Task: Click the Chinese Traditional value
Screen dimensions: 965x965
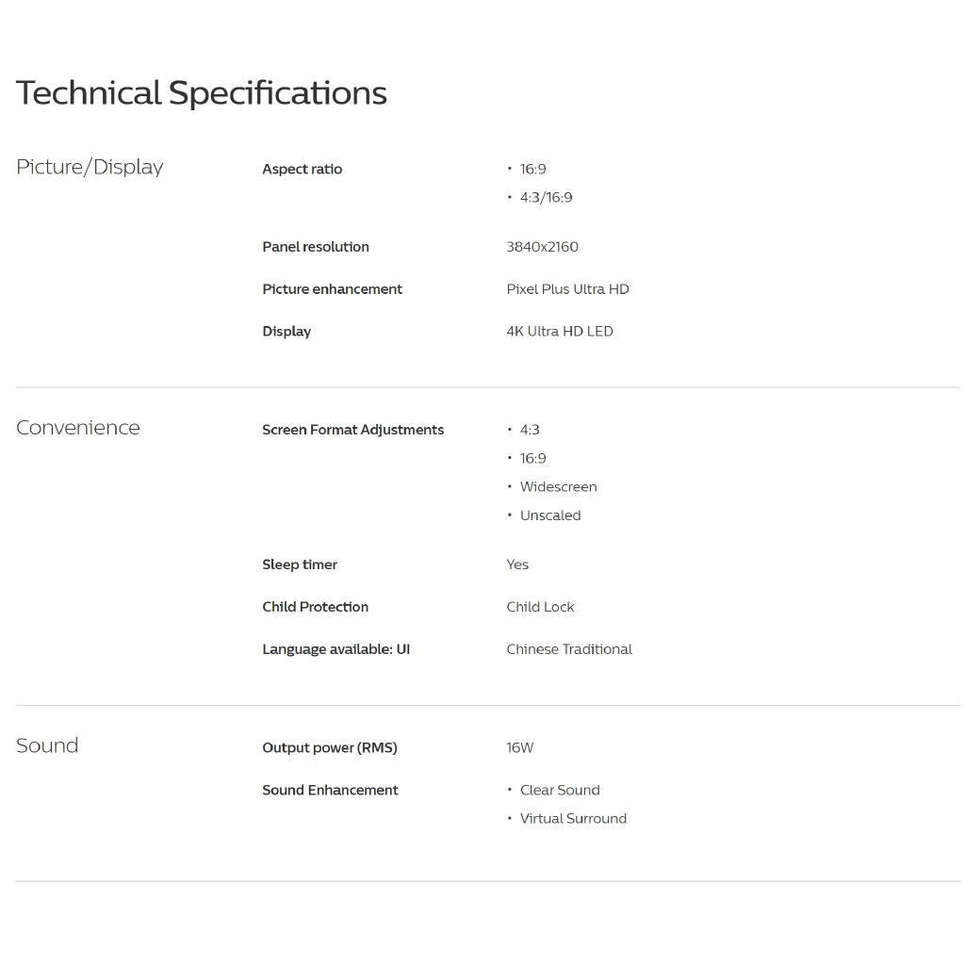Action: pyautogui.click(x=568, y=649)
